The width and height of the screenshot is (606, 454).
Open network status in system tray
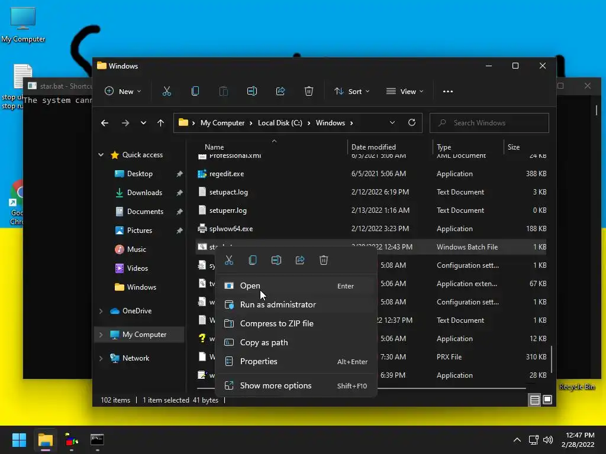pos(534,440)
